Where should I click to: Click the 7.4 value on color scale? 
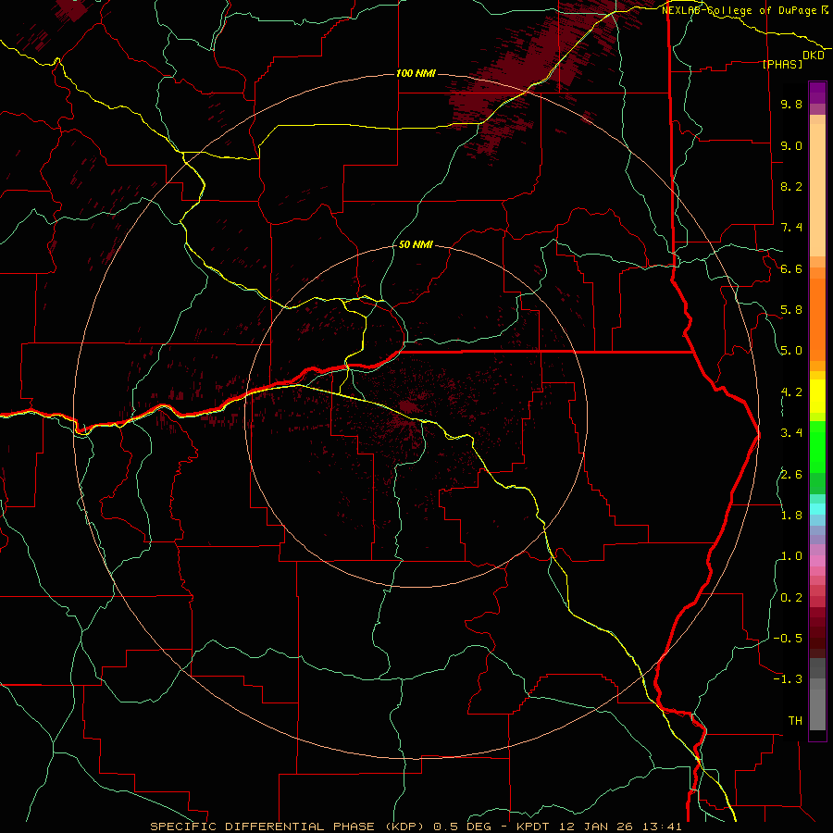pyautogui.click(x=791, y=228)
